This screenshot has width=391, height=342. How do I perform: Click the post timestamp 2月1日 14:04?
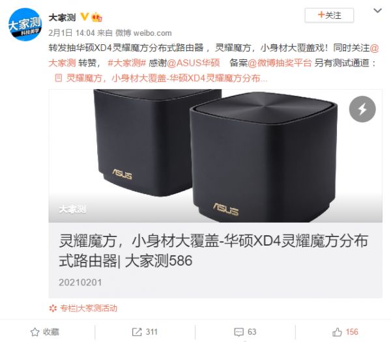point(72,33)
